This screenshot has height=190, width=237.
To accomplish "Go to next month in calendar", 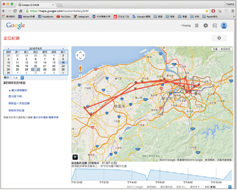I will [x=63, y=48].
